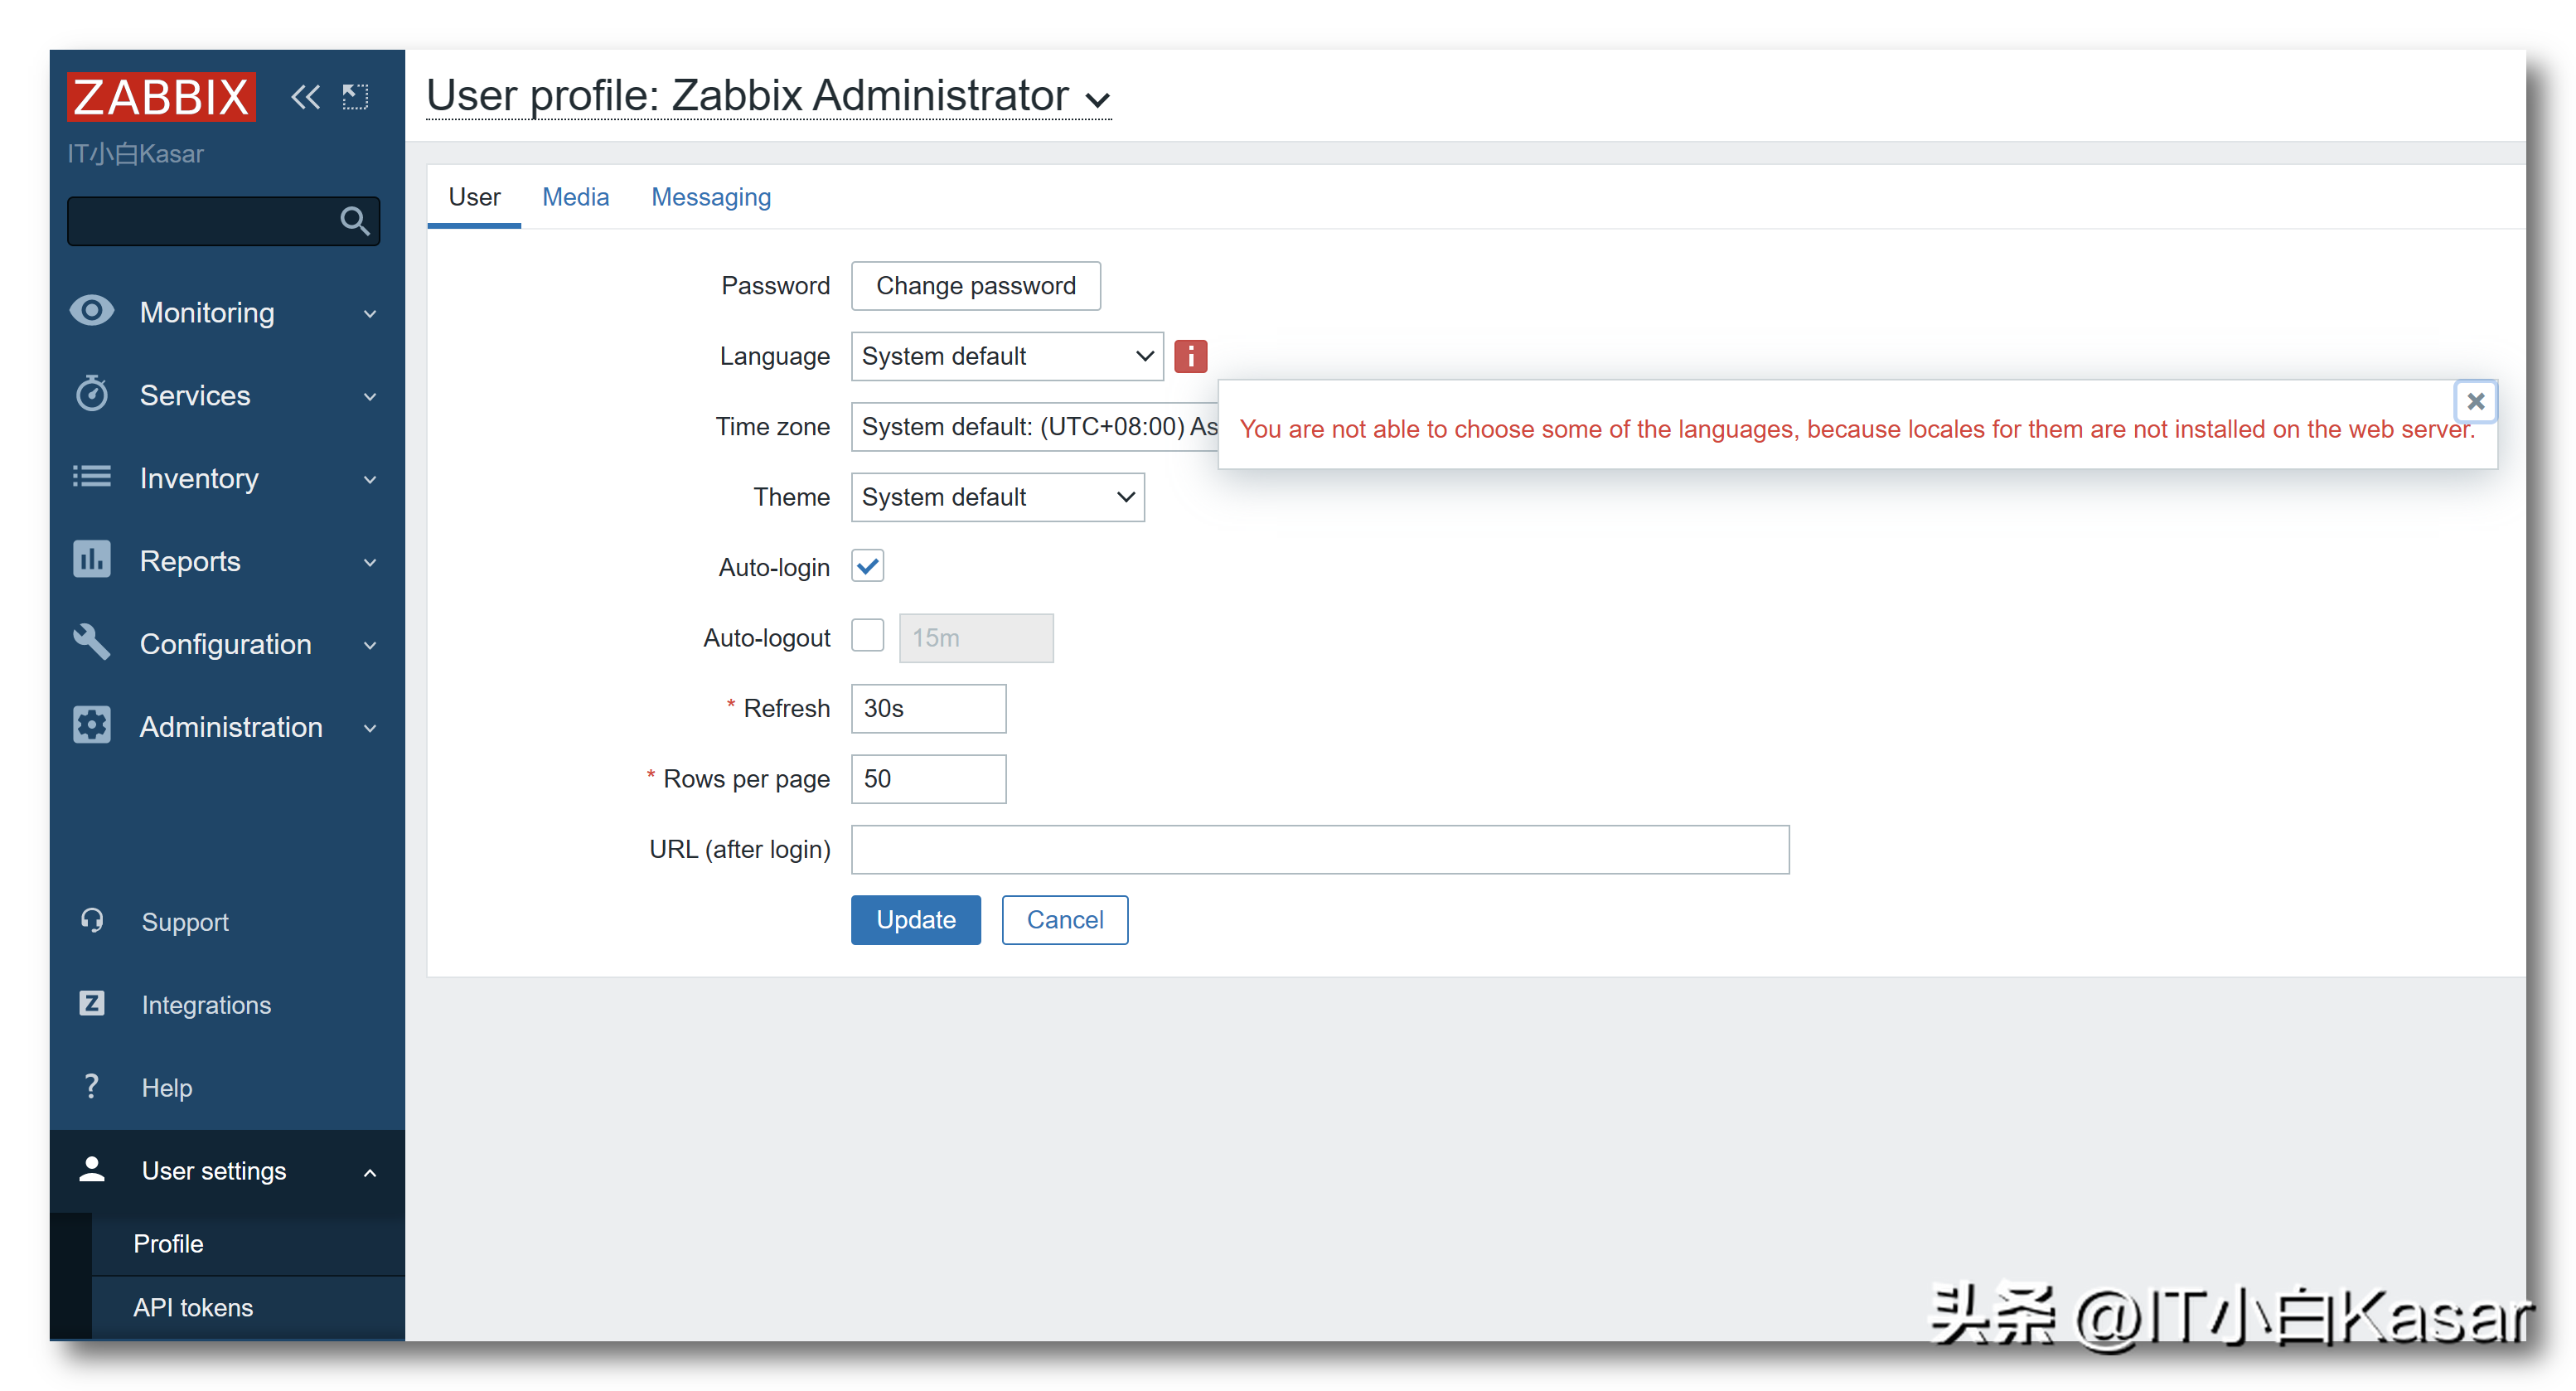Collapse the User settings menu
Viewport: 2576px width, 1391px height.
point(370,1172)
